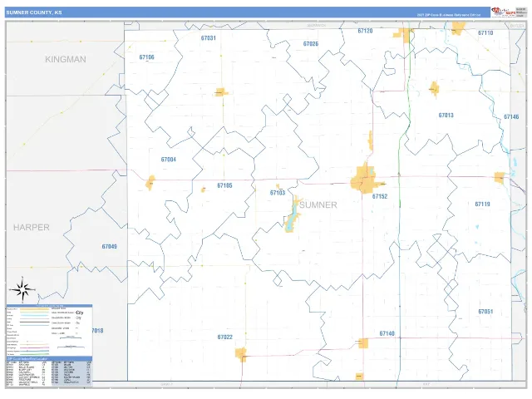The width and height of the screenshot is (532, 399).
Task: Click the ZIP Code Business Reference Edition subtitle
Action: (x=449, y=15)
